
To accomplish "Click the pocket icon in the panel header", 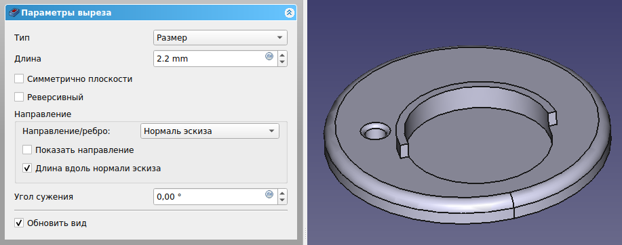I will tap(14, 13).
